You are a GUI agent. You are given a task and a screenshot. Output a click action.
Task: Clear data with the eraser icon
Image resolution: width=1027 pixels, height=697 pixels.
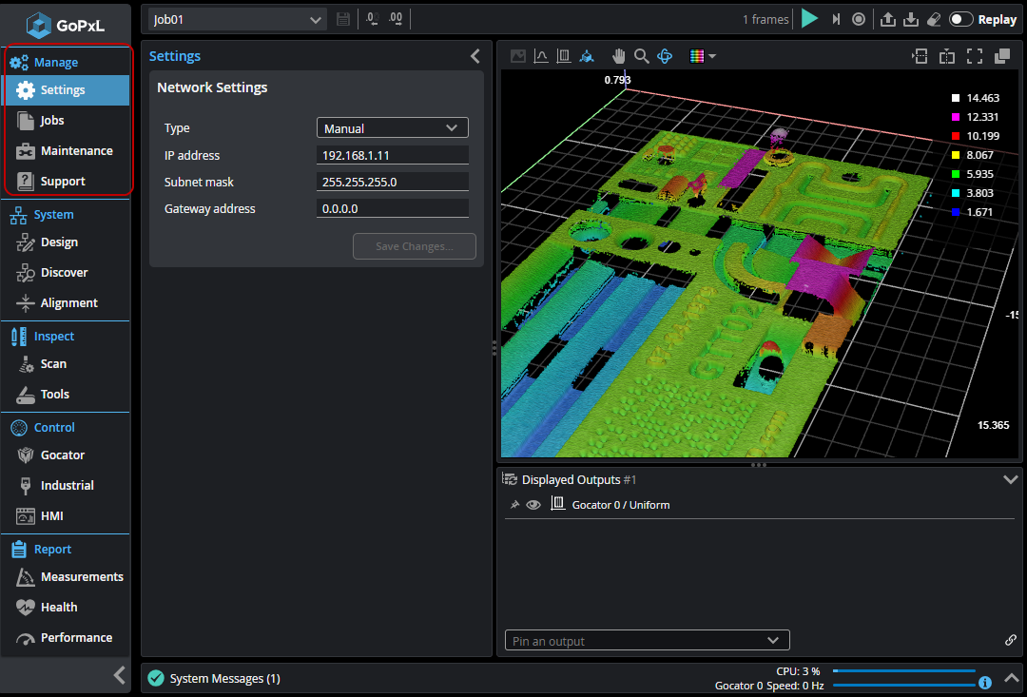pos(934,19)
